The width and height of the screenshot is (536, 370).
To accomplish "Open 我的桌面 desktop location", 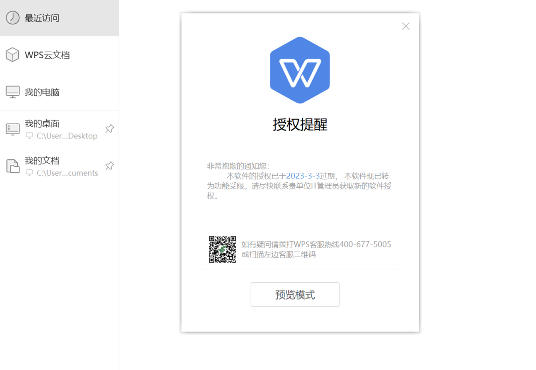I will coord(59,129).
